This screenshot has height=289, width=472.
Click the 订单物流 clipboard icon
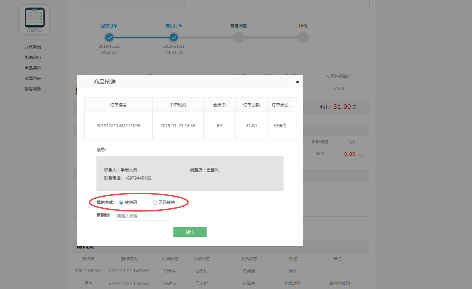pos(34,17)
